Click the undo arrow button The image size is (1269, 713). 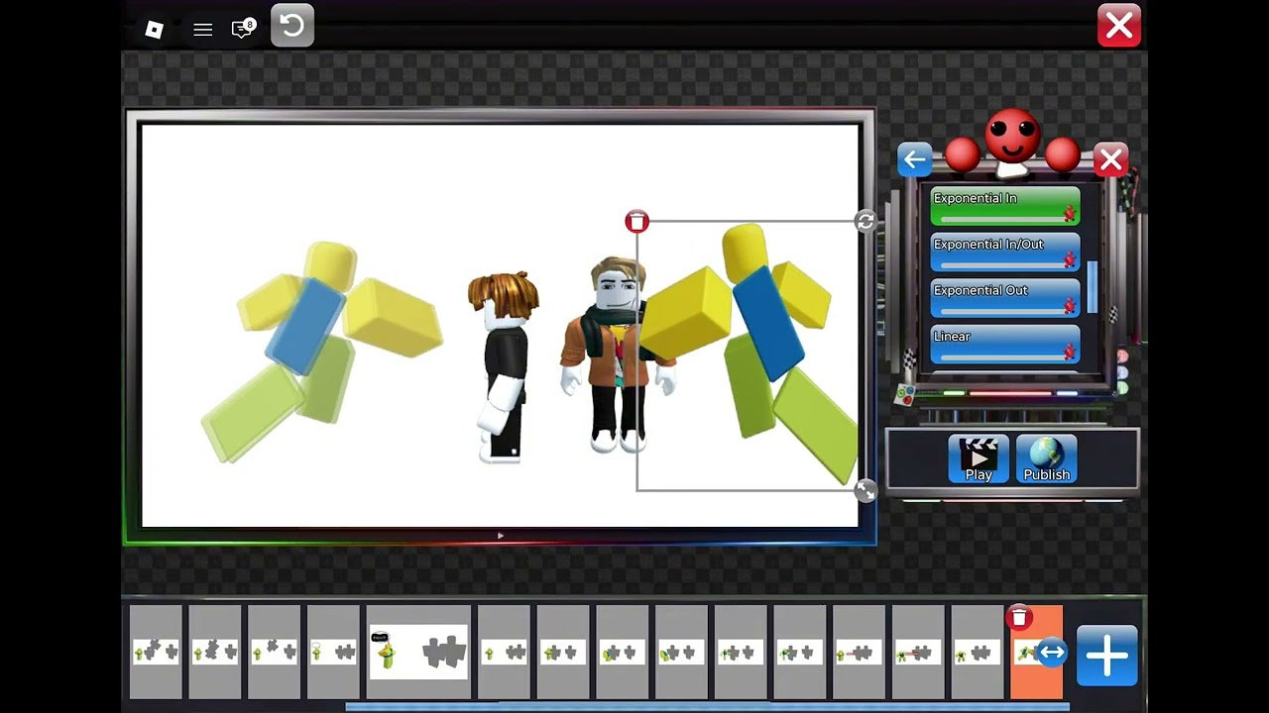click(292, 26)
